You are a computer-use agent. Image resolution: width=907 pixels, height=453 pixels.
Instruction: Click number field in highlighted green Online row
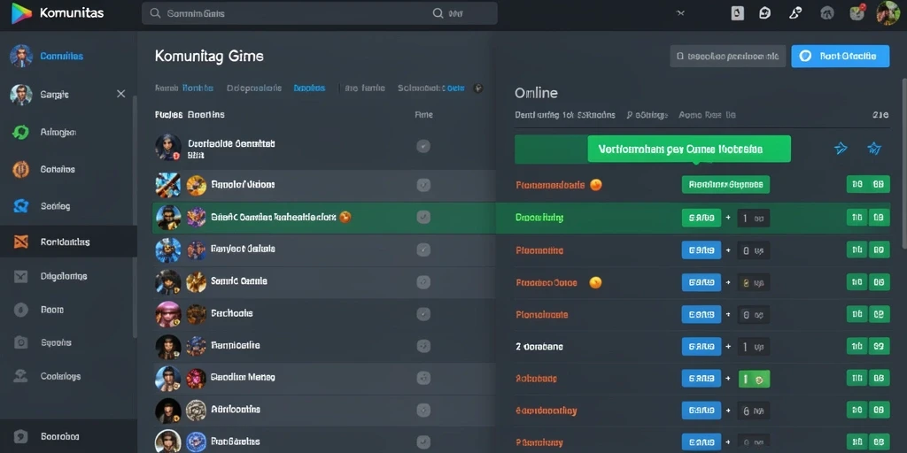coord(754,218)
